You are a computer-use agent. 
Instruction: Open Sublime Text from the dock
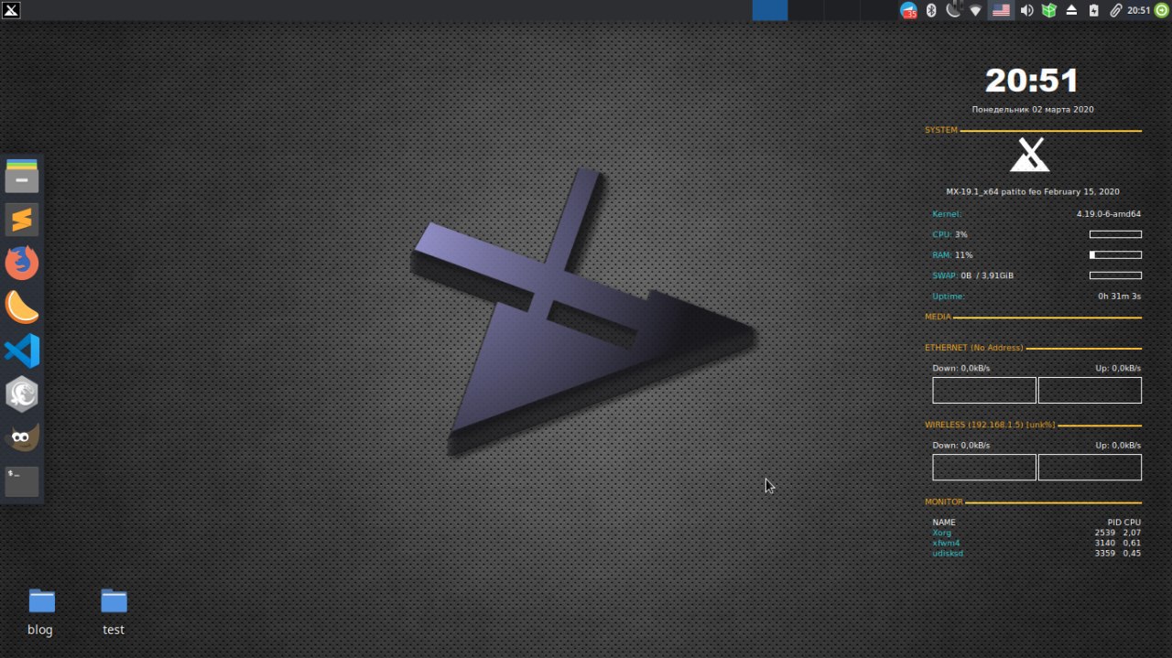point(22,220)
